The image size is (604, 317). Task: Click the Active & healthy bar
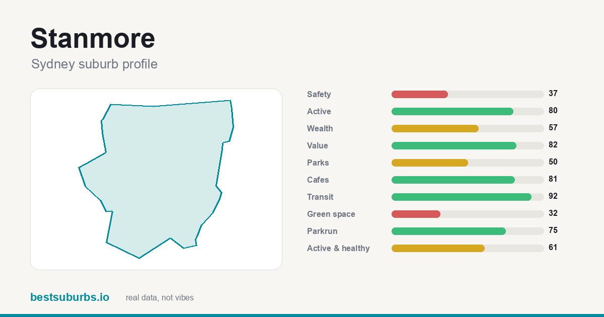click(x=468, y=248)
